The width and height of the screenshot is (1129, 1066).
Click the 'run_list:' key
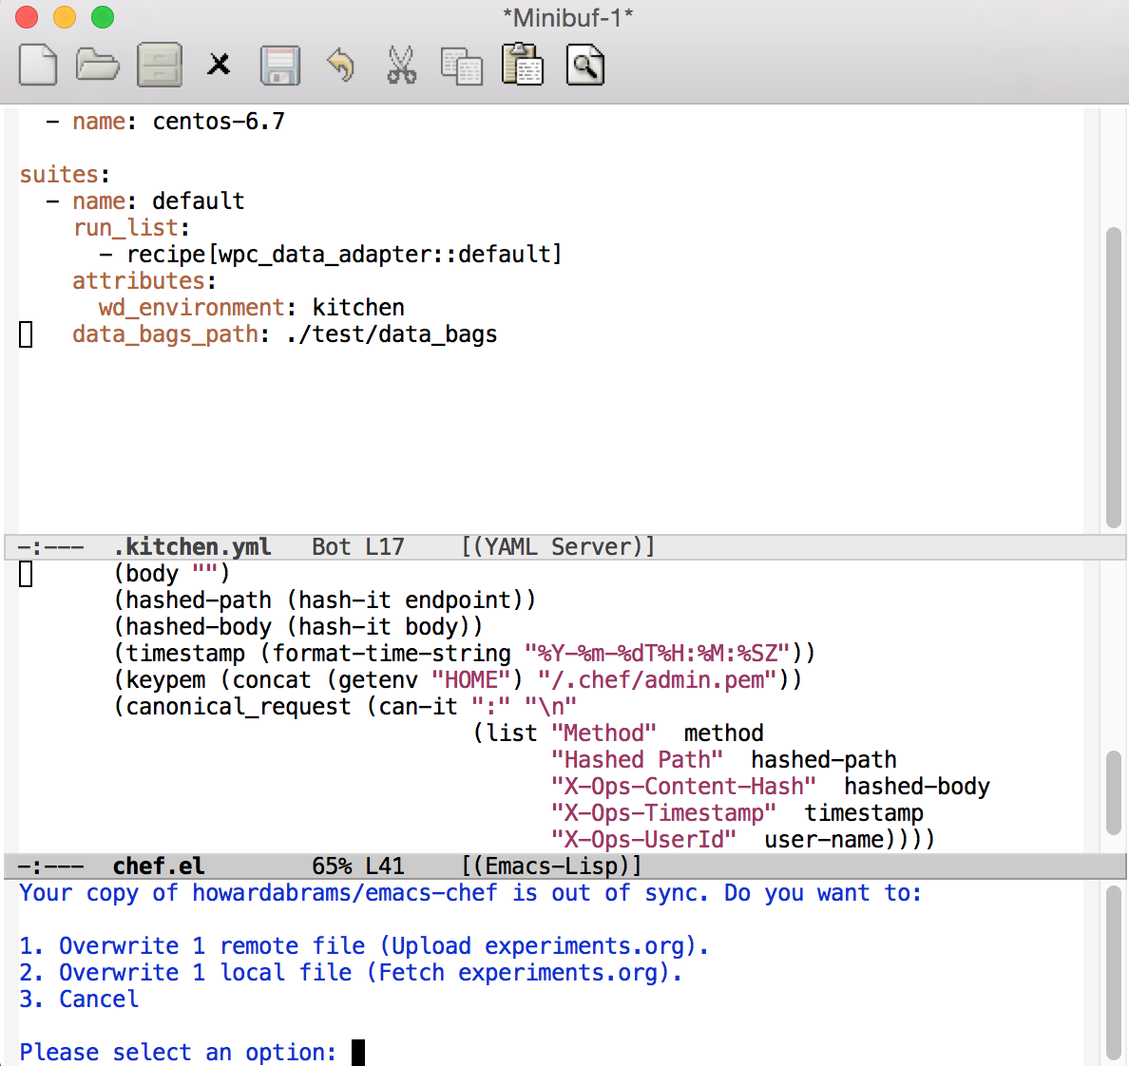(x=131, y=227)
